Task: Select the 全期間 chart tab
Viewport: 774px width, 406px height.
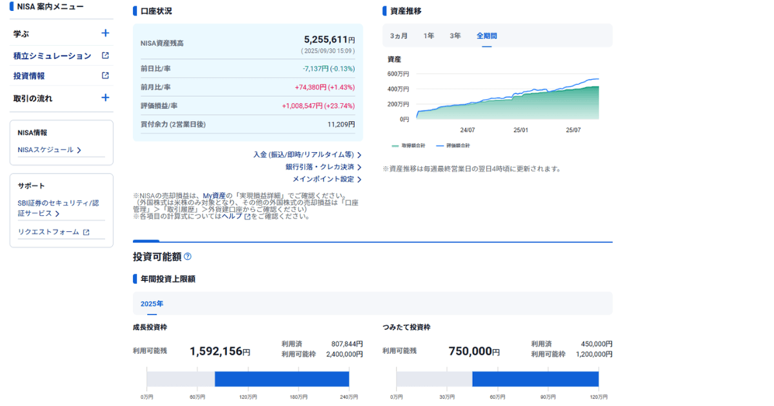Action: point(487,36)
